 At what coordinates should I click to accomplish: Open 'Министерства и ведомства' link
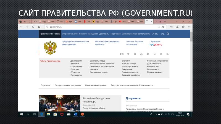click(x=107, y=42)
